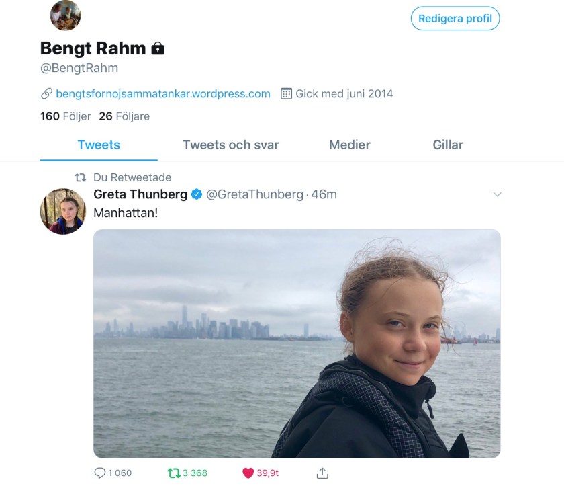
Task: Click the padlock icon beside Bengt Rahm
Action: [158, 48]
